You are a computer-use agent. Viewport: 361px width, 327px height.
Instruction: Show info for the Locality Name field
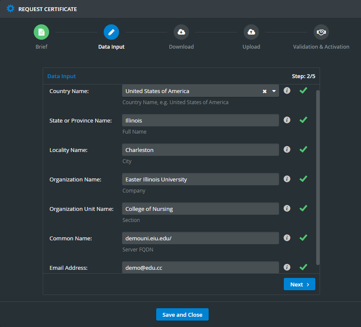tap(287, 149)
